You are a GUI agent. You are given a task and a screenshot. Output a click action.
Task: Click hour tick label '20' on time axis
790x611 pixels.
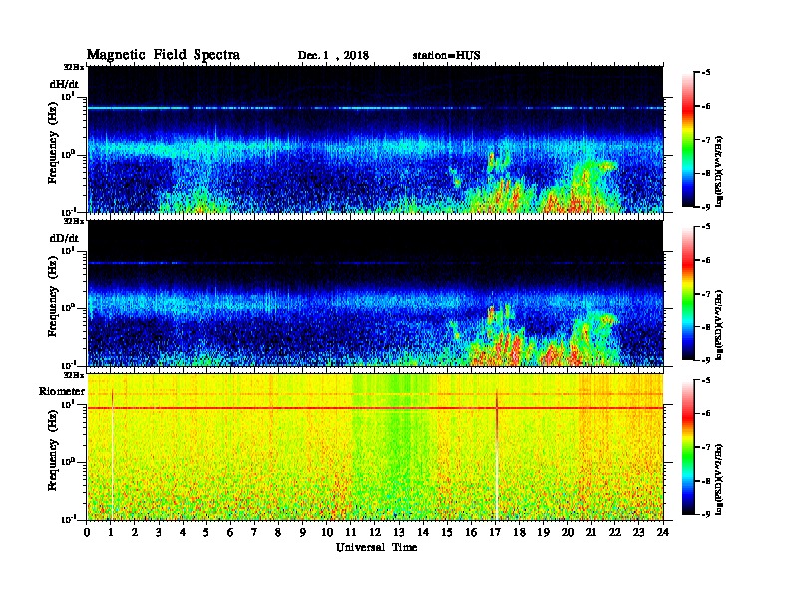(568, 533)
